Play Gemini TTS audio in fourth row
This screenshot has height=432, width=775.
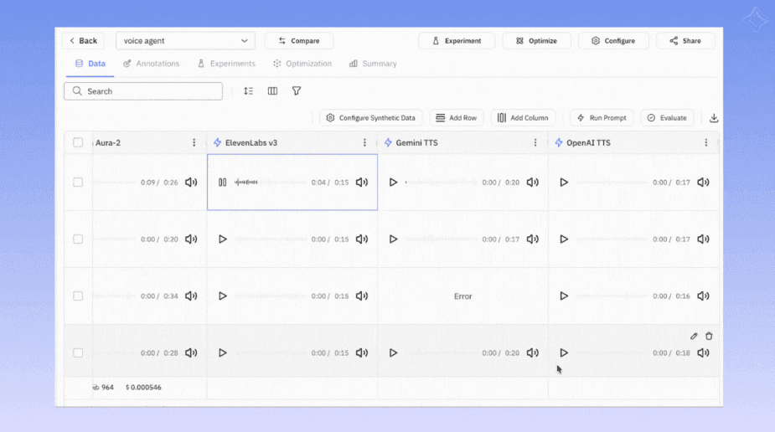(393, 352)
